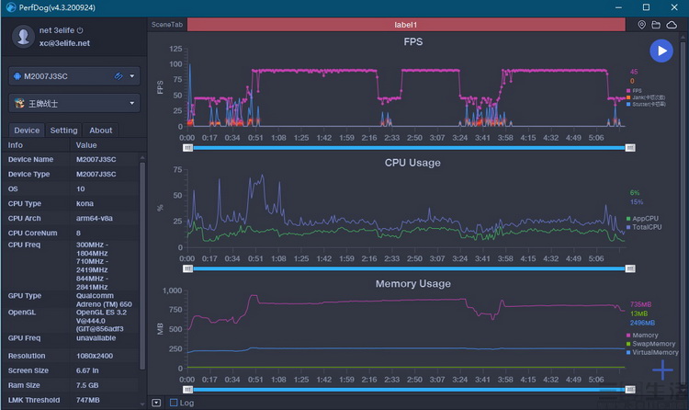The width and height of the screenshot is (689, 410).
Task: Toggle the Stutter legend entry
Action: pos(646,104)
